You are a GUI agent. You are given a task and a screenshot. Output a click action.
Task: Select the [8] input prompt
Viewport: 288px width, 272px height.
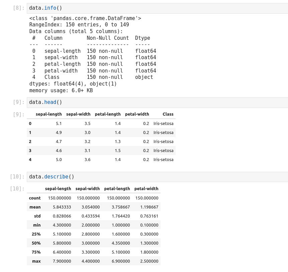[18, 8]
